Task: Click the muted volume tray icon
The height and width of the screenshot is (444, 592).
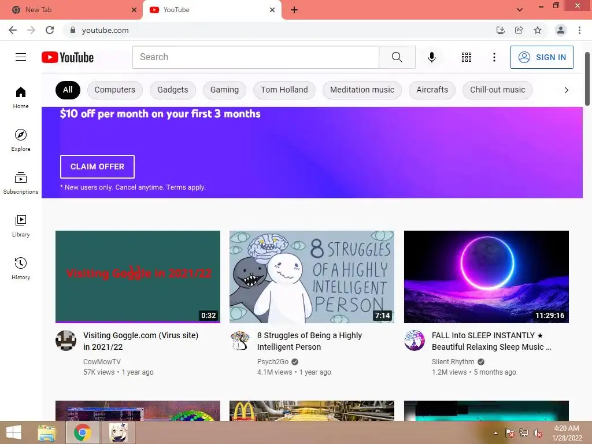Action: (537, 433)
